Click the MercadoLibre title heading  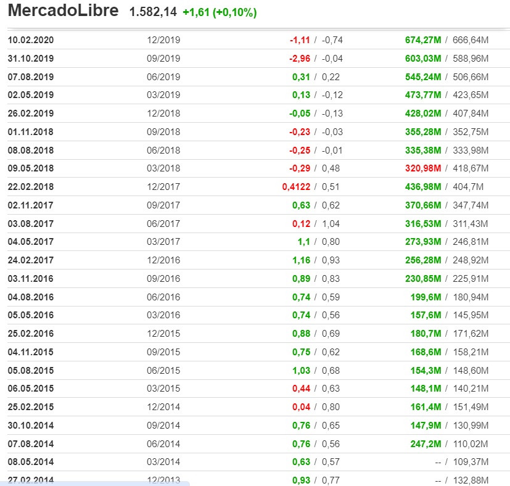63,10
